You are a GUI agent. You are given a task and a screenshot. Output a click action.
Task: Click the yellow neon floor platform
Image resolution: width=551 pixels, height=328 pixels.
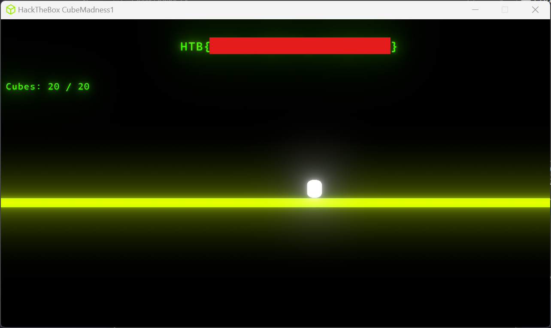[x=275, y=203]
